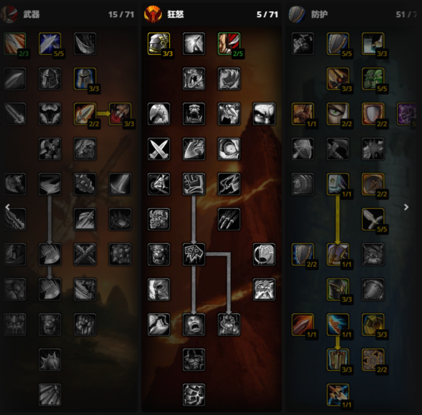Click the golden helmet talent at 3/3 in Fury
Image resolution: width=422 pixels, height=415 pixels.
(x=159, y=43)
